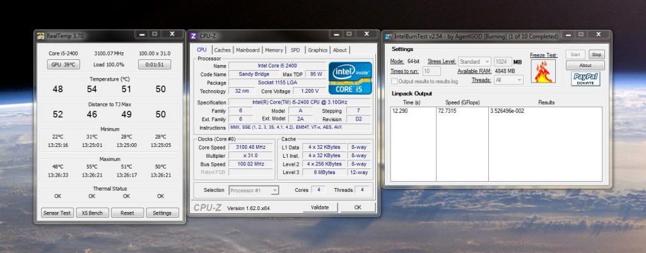Close the IntelBurnTest window

(599, 35)
